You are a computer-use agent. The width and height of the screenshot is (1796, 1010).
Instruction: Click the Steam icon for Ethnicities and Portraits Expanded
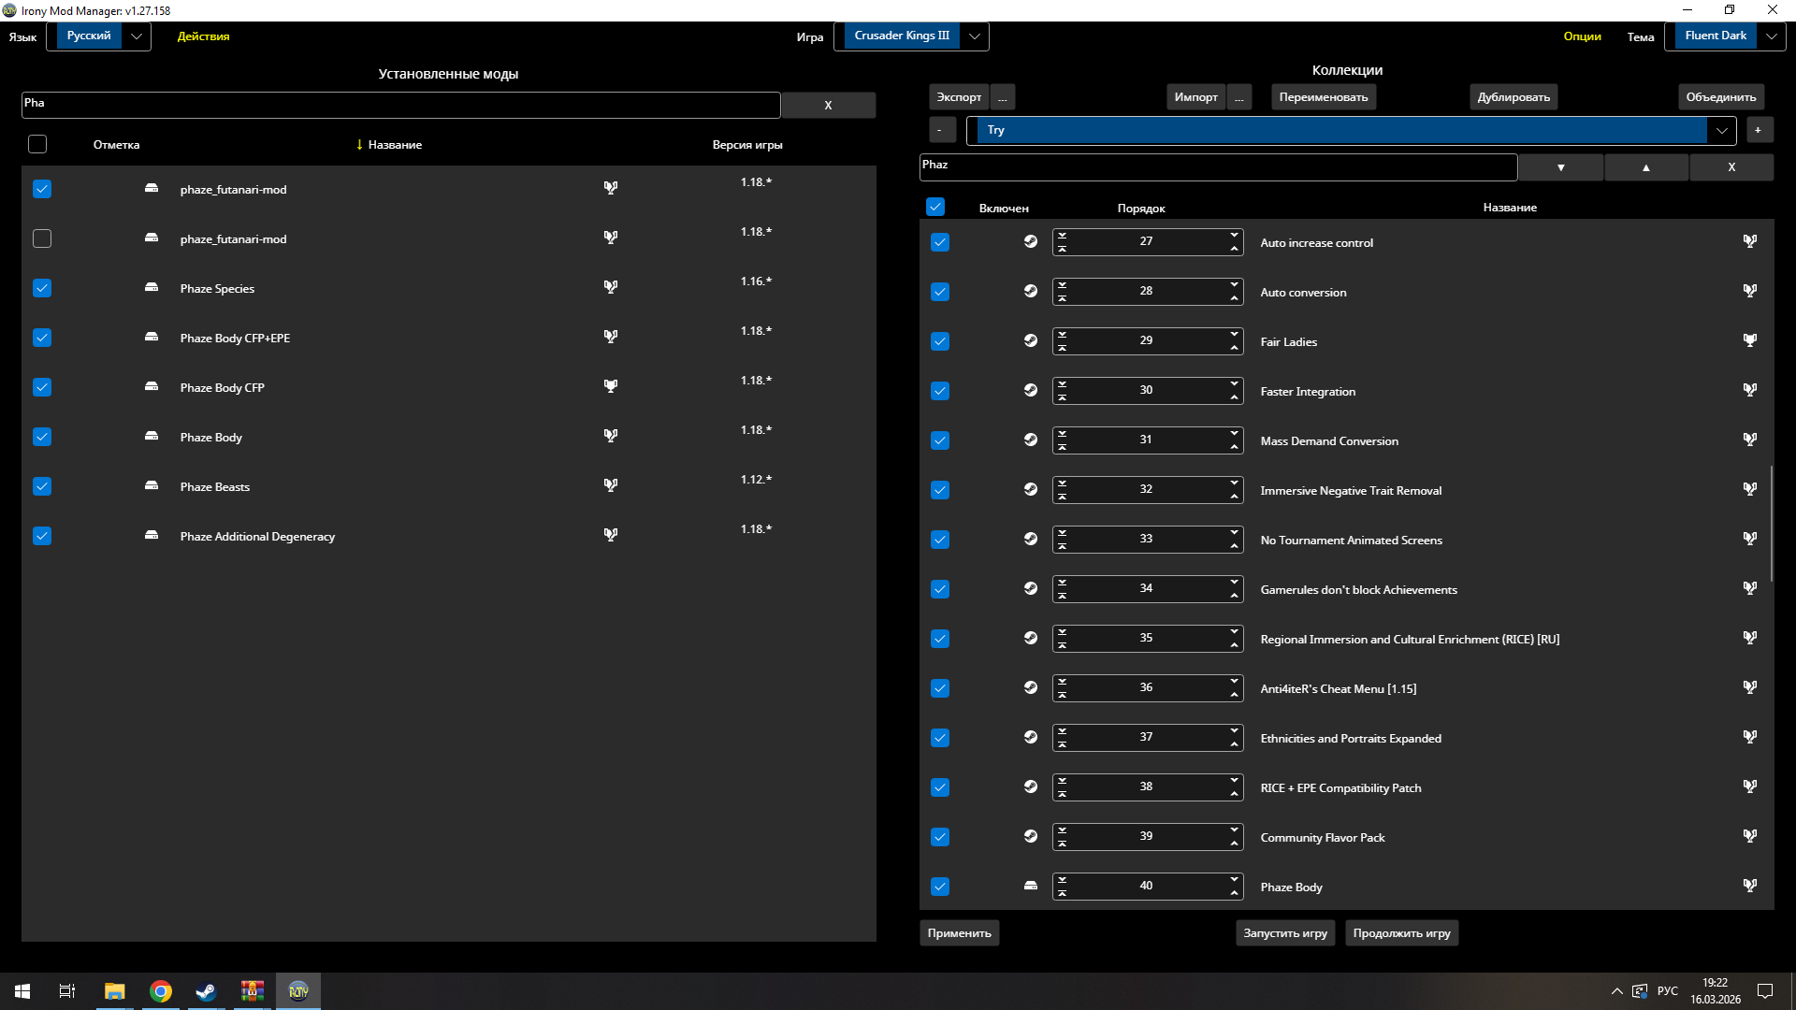click(1031, 737)
